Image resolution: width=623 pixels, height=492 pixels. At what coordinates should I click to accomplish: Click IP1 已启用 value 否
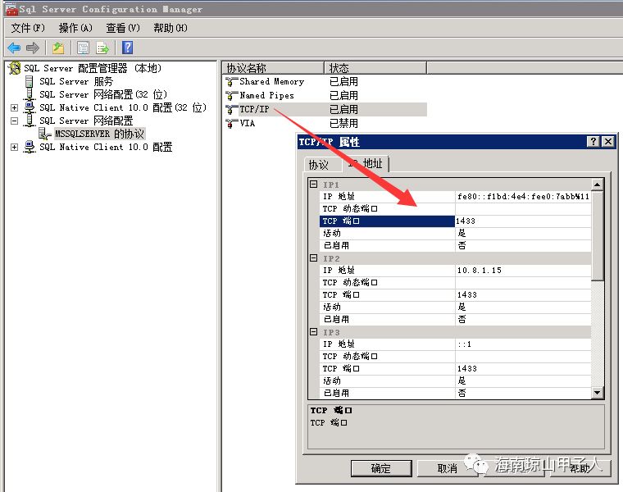coord(523,246)
